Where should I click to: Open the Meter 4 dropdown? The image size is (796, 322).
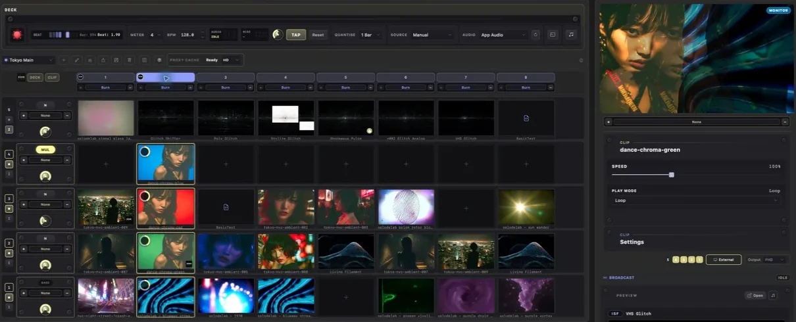155,35
